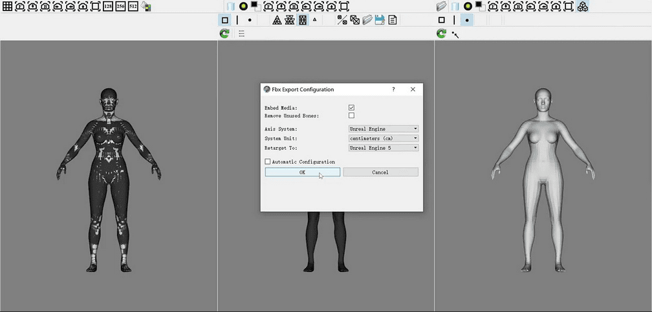Open the System Unit dropdown

click(384, 138)
